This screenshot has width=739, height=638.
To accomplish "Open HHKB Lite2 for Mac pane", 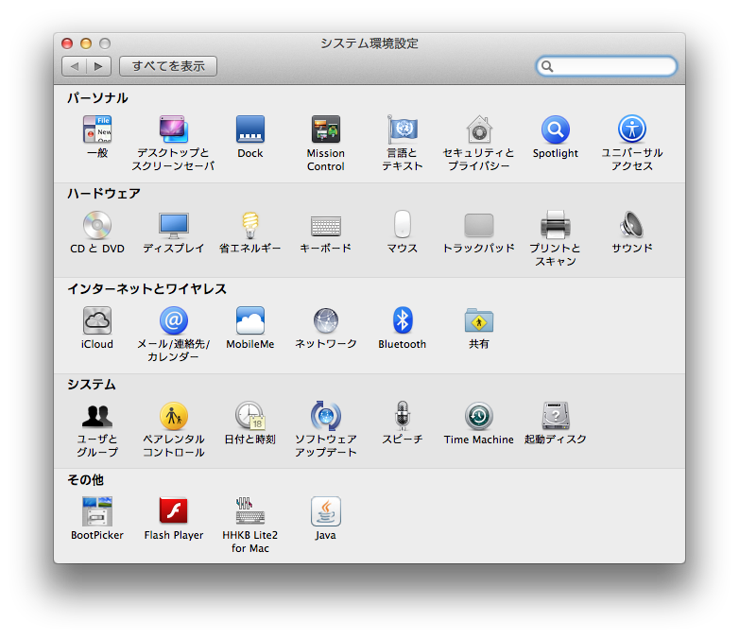I will click(250, 511).
